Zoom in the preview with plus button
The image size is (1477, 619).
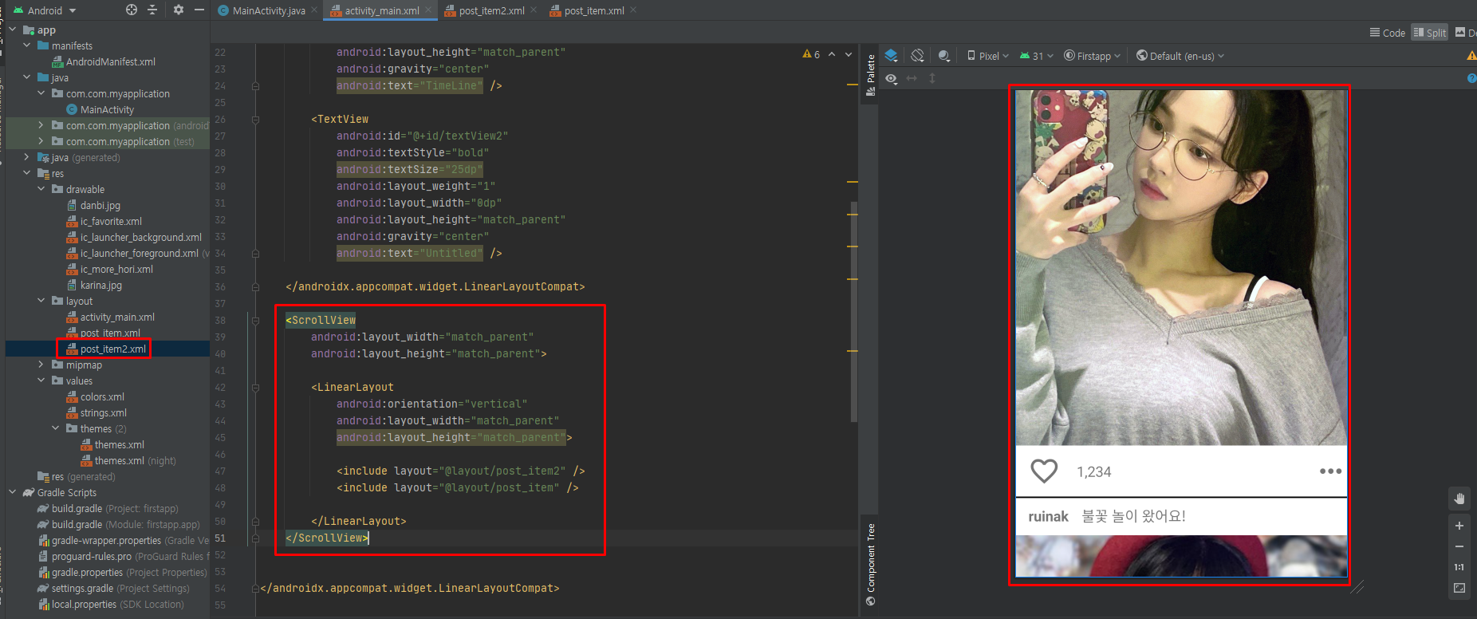[x=1459, y=526]
